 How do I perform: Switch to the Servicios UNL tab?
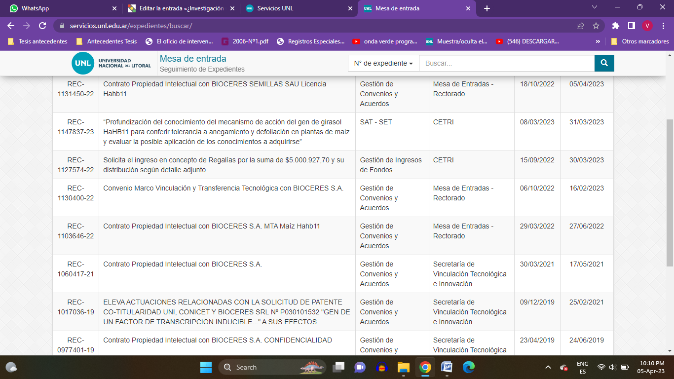(300, 8)
